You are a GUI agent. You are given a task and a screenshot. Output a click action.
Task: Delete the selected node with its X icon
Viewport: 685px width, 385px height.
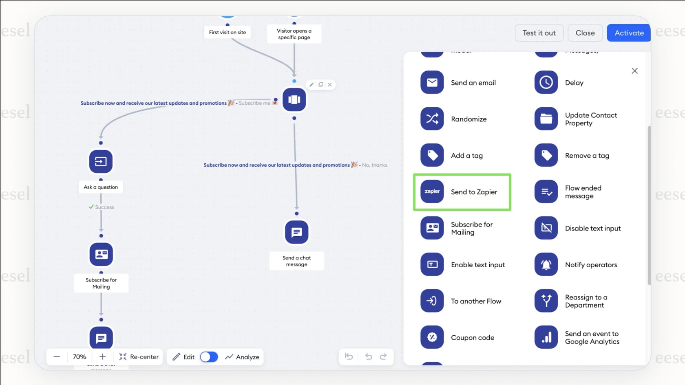[330, 85]
